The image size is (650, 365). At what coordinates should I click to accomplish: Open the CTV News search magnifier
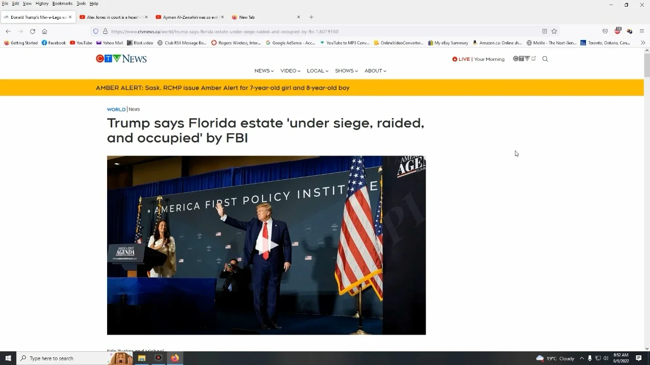coord(545,59)
